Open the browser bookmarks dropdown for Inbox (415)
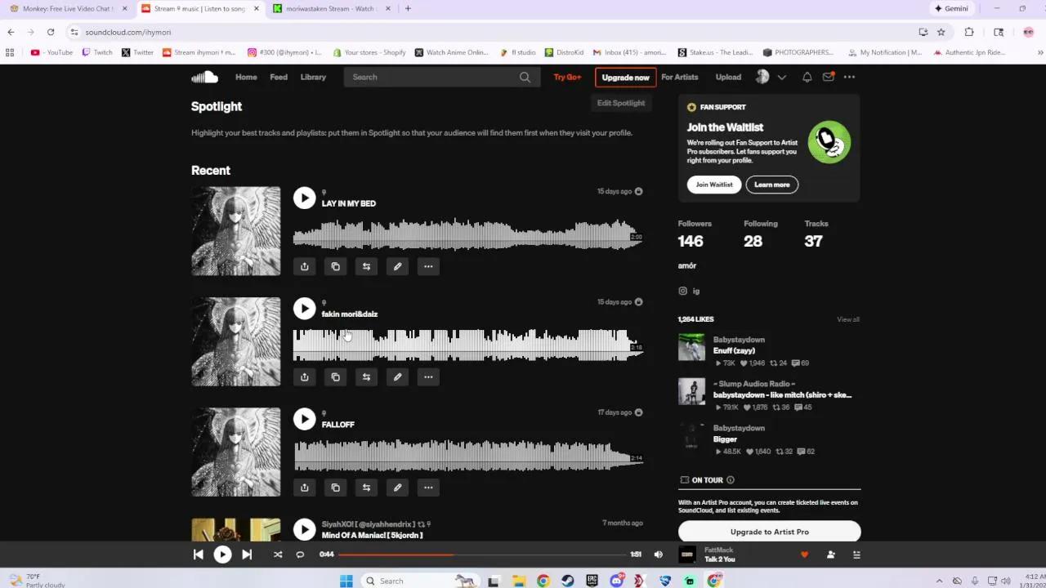Screen dimensions: 1046x588 pyautogui.click(x=628, y=52)
